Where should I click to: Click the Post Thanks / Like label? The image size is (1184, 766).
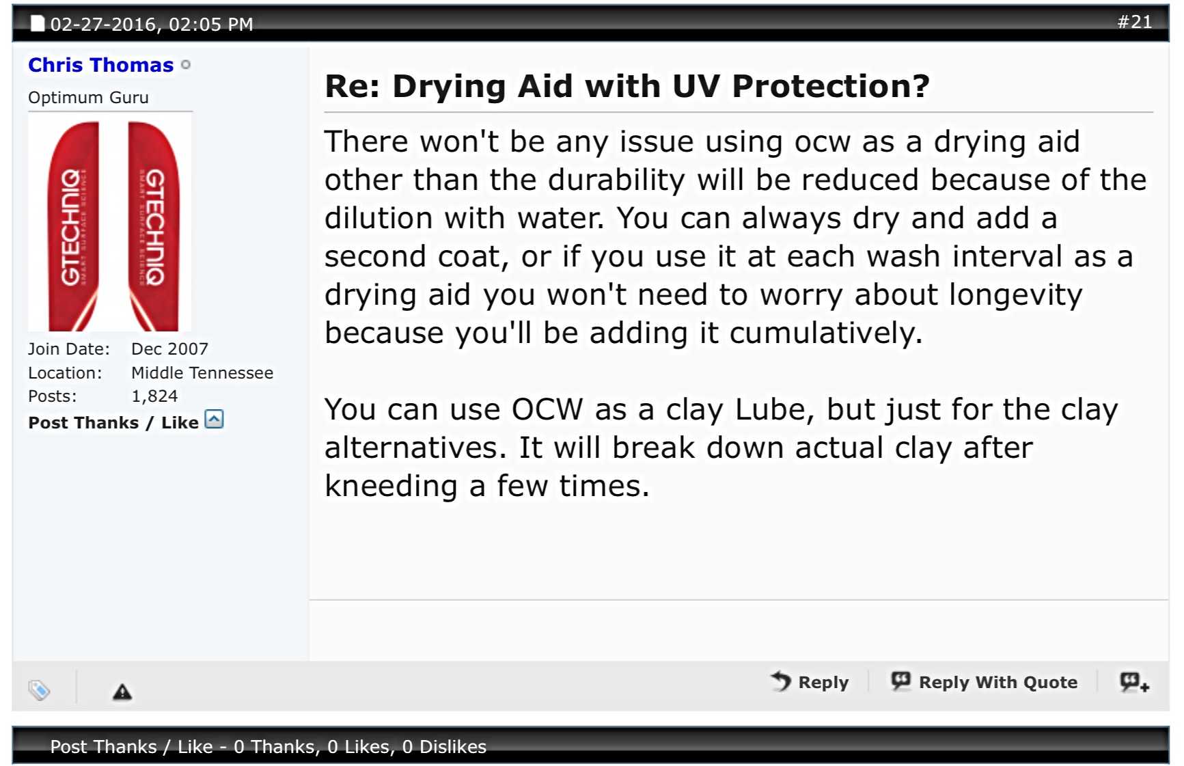[113, 423]
